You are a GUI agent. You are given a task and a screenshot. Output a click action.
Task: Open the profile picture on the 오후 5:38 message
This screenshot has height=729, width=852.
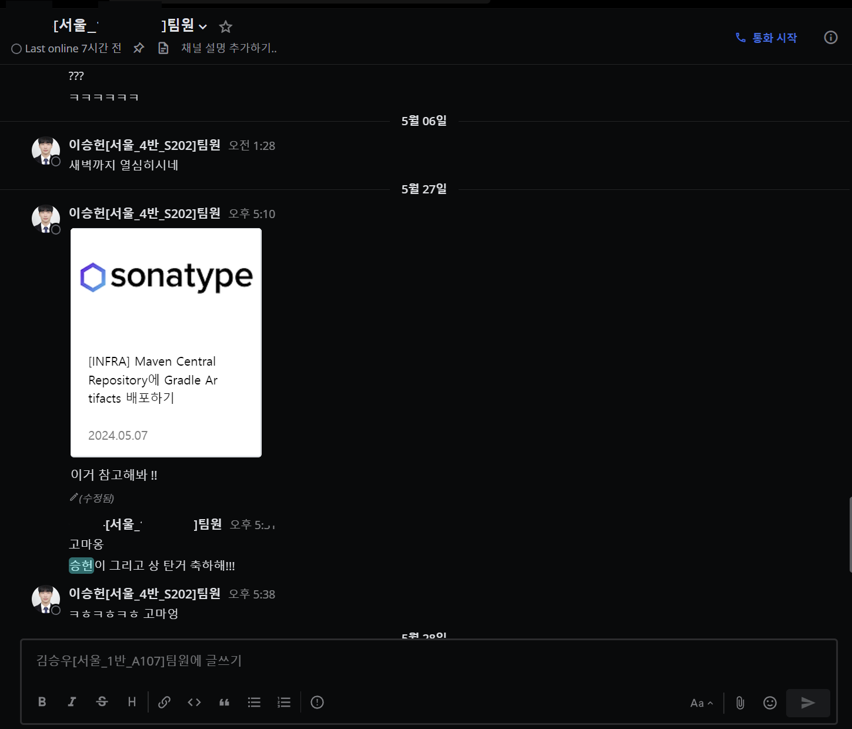46,599
